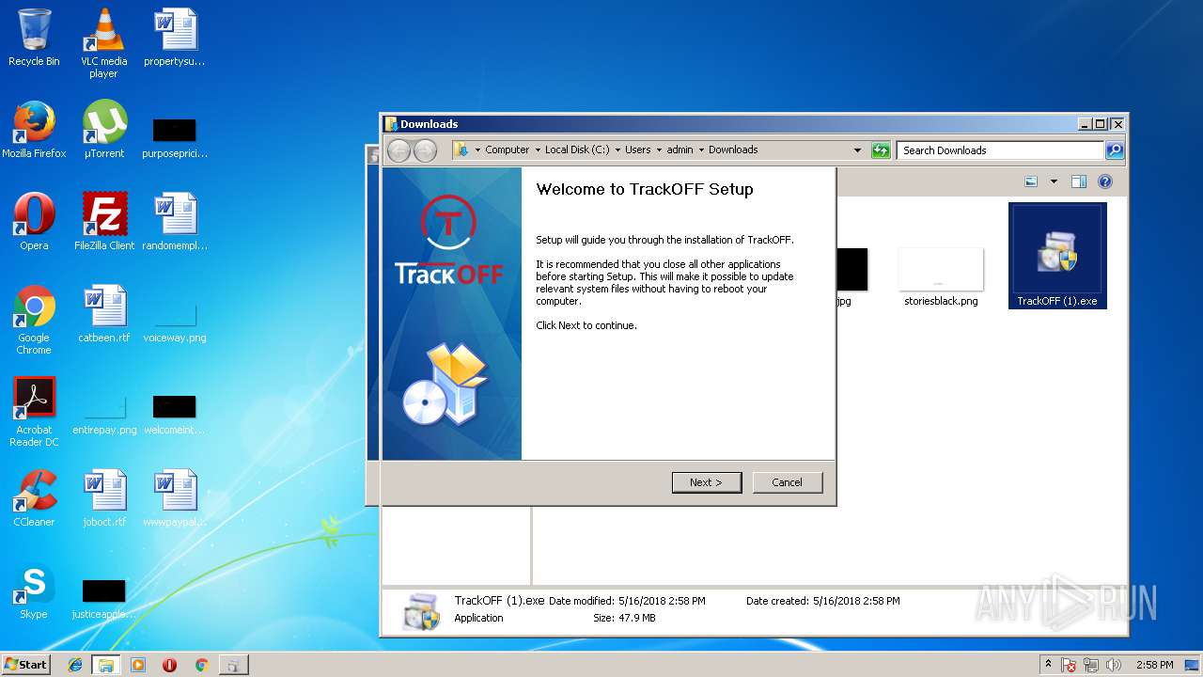Select Acrobat Reader DC shortcut

coord(34,412)
